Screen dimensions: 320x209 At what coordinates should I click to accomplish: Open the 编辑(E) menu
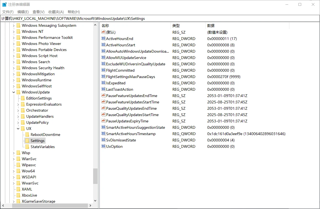point(23,12)
